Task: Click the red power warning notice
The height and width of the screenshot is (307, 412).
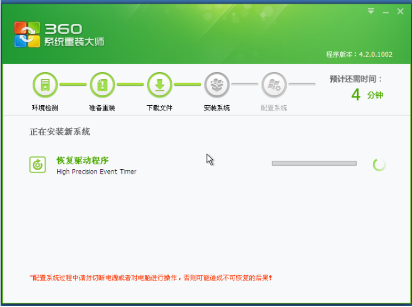Action: tap(151, 278)
